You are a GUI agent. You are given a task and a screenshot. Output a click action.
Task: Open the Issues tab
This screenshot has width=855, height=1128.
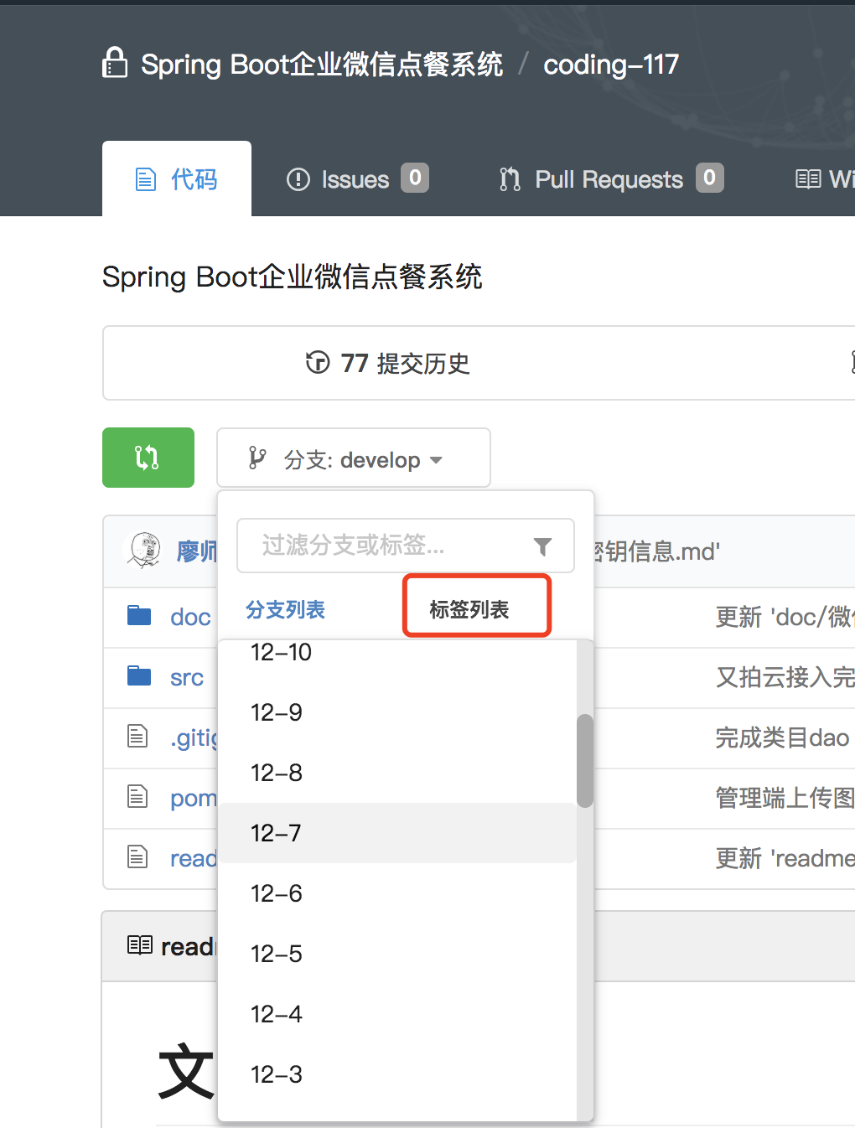(x=357, y=179)
